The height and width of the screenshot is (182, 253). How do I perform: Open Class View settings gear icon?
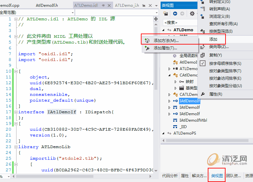pos(192,14)
